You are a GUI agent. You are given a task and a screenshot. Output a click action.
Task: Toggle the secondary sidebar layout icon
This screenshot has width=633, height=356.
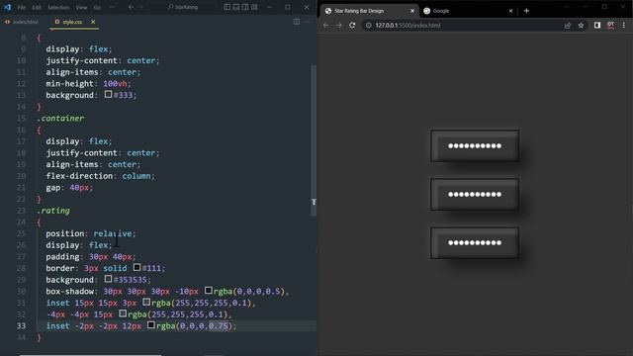(245, 7)
